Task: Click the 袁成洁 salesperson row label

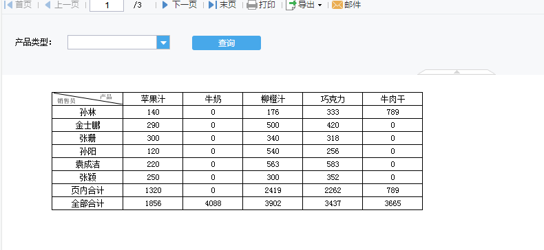Action: point(87,164)
